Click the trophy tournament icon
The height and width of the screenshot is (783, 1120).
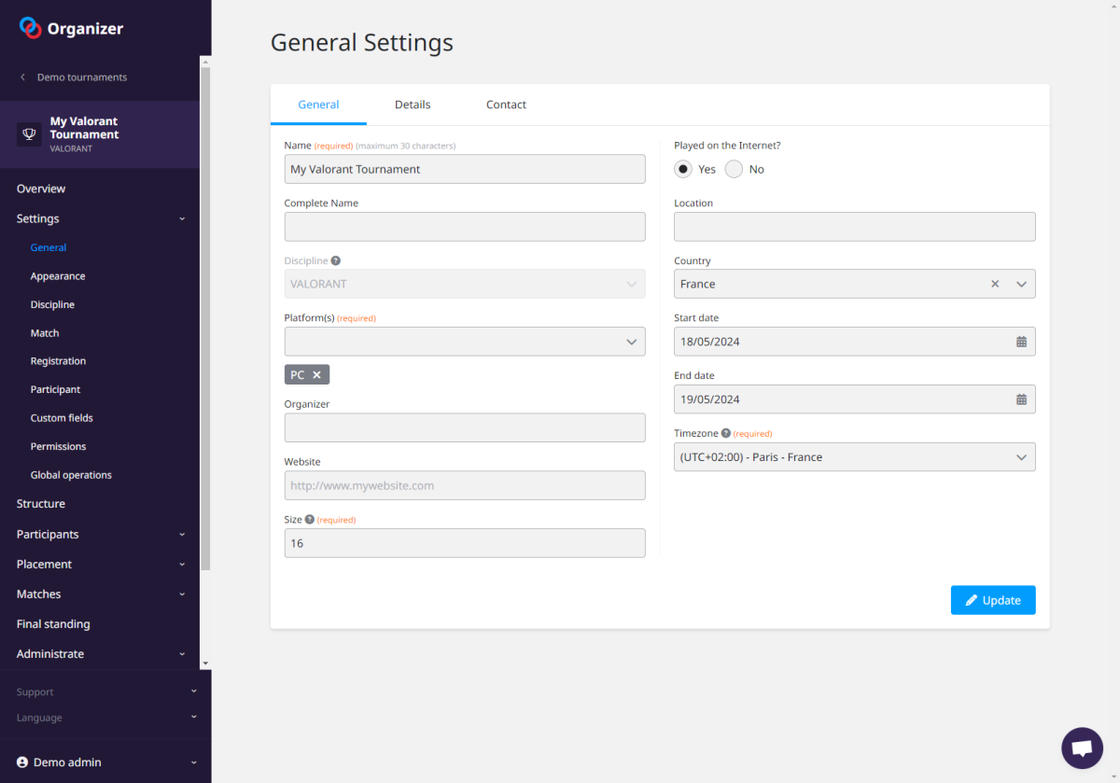[29, 134]
